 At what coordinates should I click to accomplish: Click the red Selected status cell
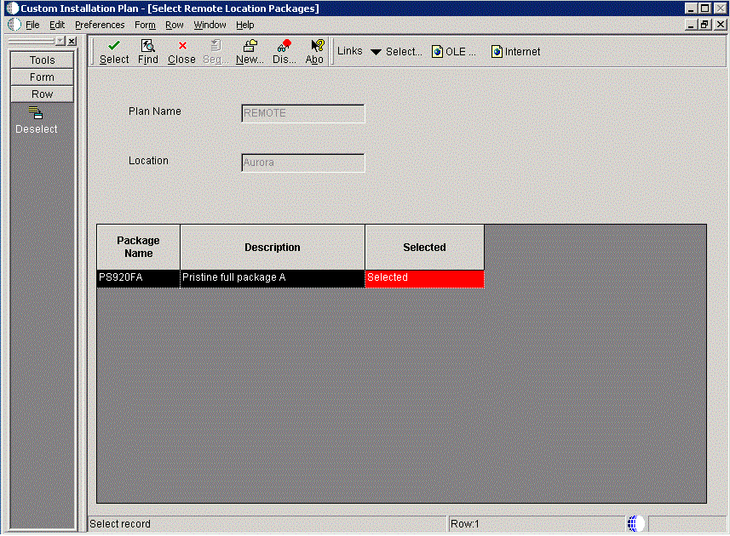[424, 278]
